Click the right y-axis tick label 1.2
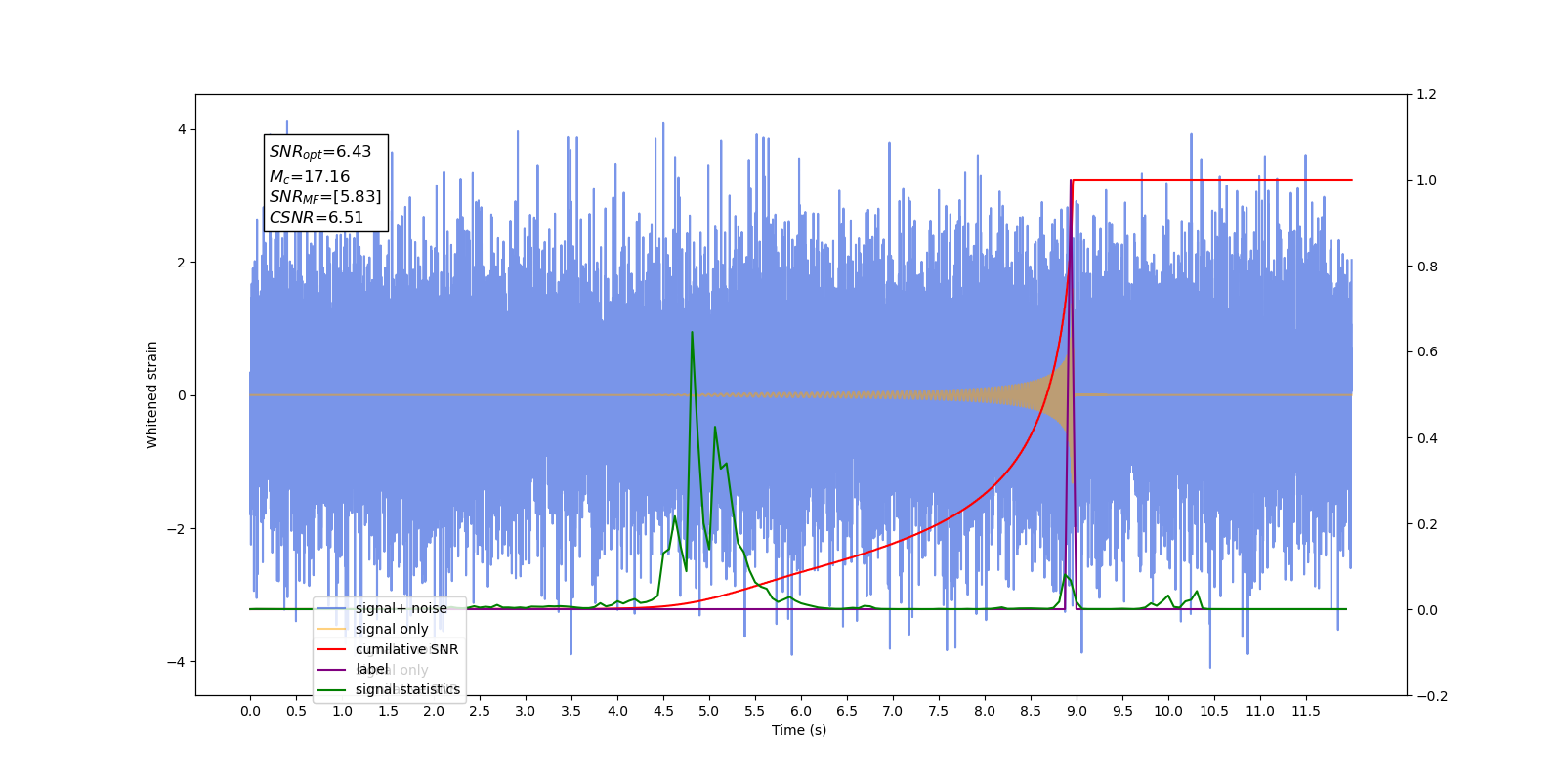The height and width of the screenshot is (781, 1563). [x=1427, y=95]
